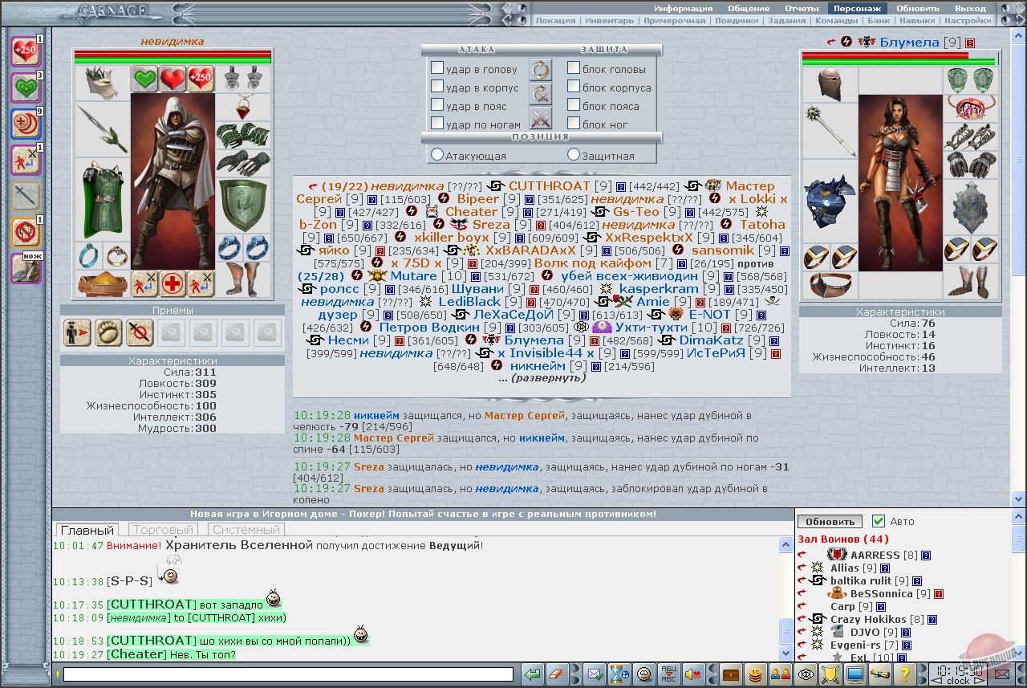1027x688 pixels.
Task: Toggle the muted speaker sound icon
Action: [692, 674]
